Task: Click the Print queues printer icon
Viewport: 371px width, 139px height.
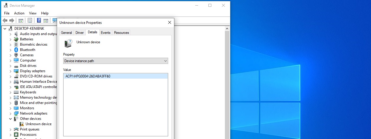Action: click(16, 129)
